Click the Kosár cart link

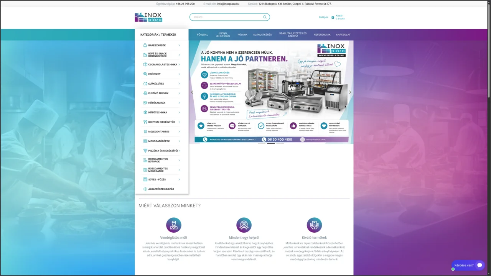point(339,16)
